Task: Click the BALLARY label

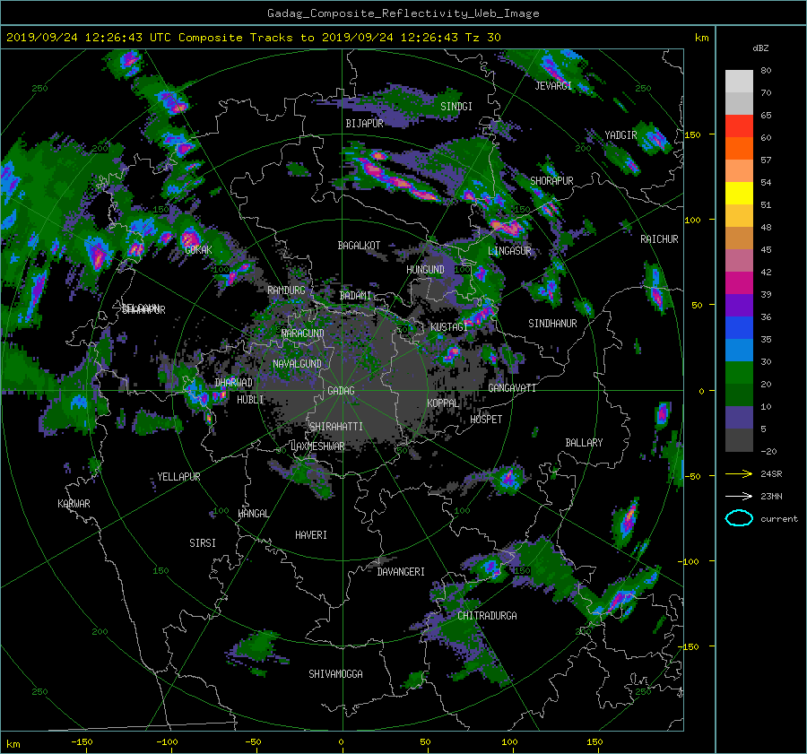Action: (584, 443)
